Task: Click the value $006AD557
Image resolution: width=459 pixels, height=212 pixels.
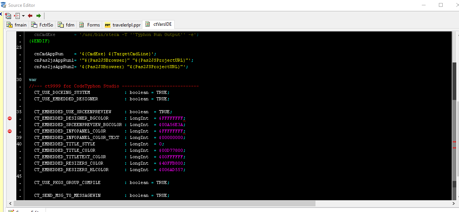Action: pos(171,170)
